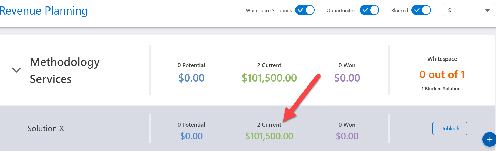Disable the Opportunities toggle

coord(369,10)
